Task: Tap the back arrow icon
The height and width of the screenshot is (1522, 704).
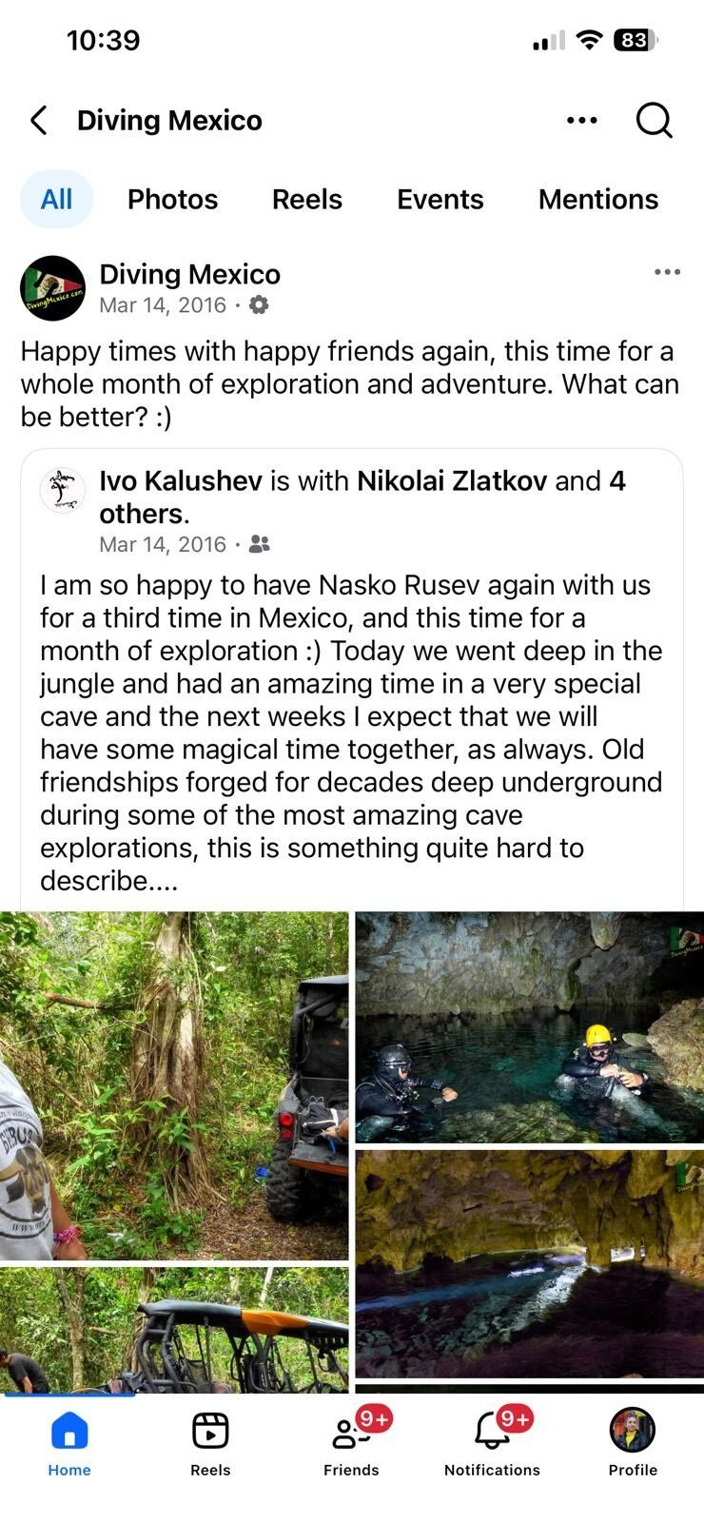Action: coord(38,121)
